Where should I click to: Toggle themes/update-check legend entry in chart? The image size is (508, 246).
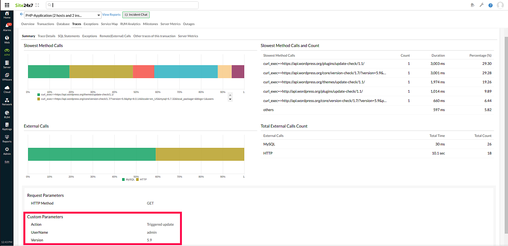[x=77, y=95]
